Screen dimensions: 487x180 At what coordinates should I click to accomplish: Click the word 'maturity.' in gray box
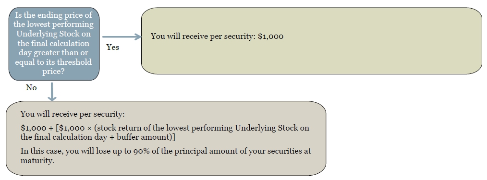click(37, 161)
